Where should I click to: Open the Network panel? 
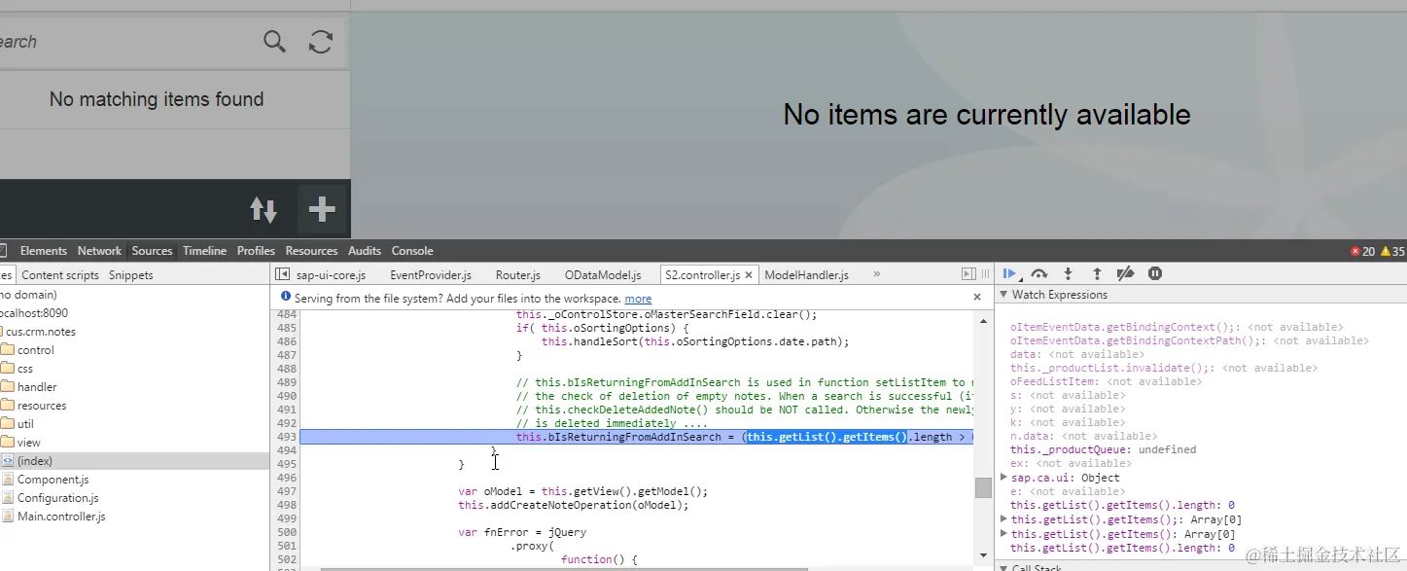99,251
